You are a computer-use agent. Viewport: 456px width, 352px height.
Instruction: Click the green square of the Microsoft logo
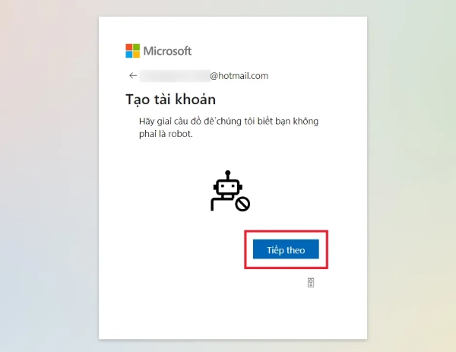(x=136, y=47)
